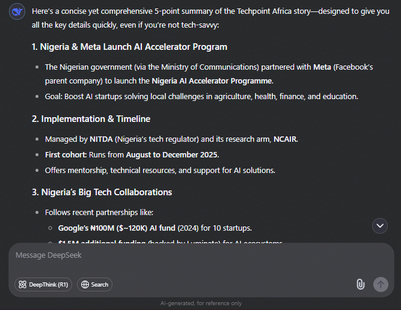Click the 'Google's ₦100M' AI fund bullet

tap(155, 228)
